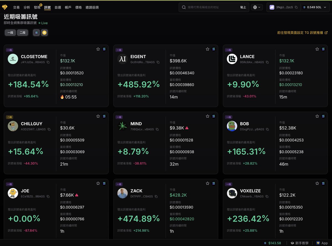Click Solana chain icon on BOB card
This screenshot has width=332, height=246.
323,116
